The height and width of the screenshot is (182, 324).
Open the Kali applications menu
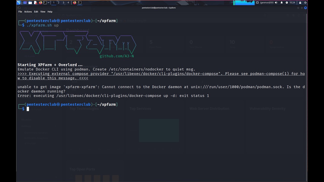(18, 3)
